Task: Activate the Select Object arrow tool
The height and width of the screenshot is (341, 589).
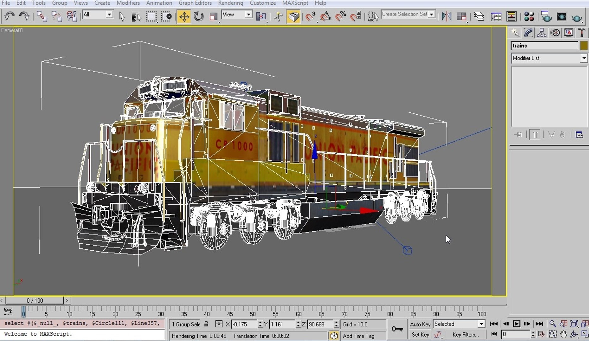Action: (122, 16)
